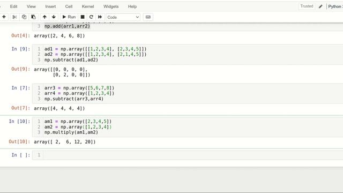Open the Help menu
Screen dimensions: 343x193
coord(132,6)
